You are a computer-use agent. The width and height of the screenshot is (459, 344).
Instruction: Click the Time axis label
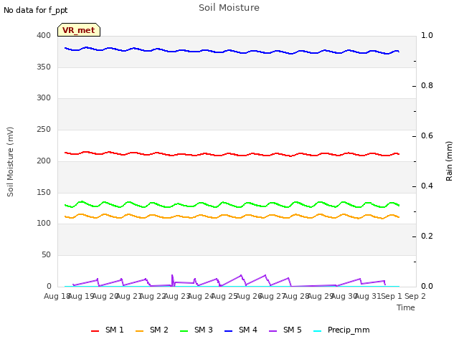406,307
